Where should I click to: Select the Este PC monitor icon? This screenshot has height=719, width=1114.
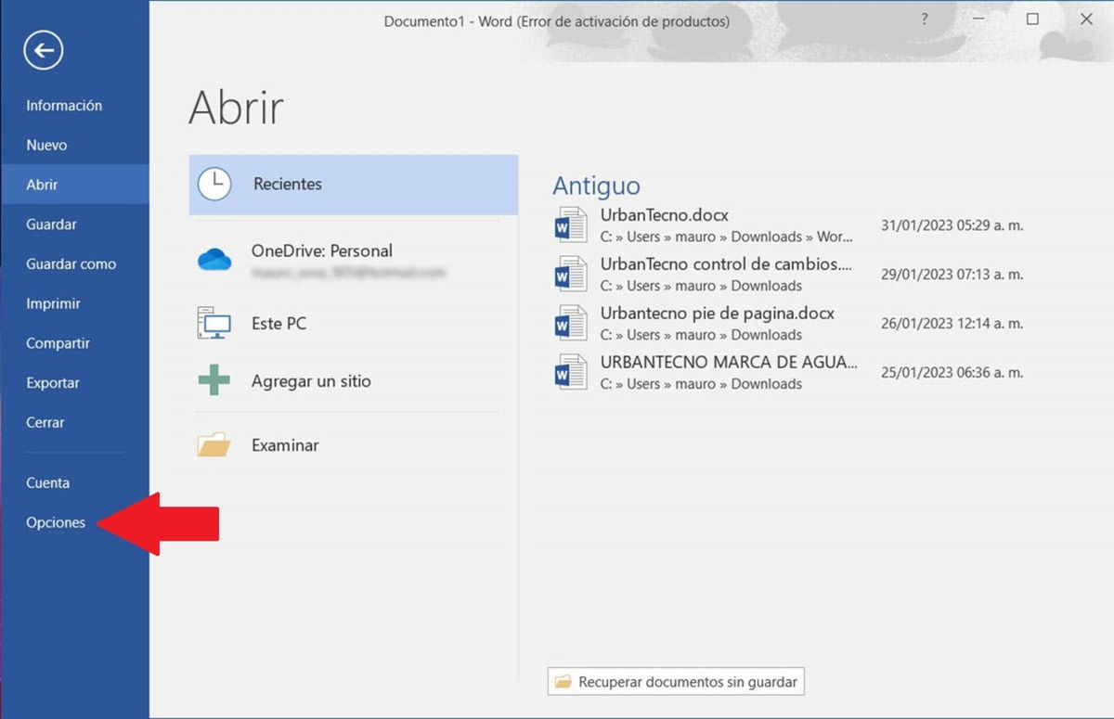(214, 323)
